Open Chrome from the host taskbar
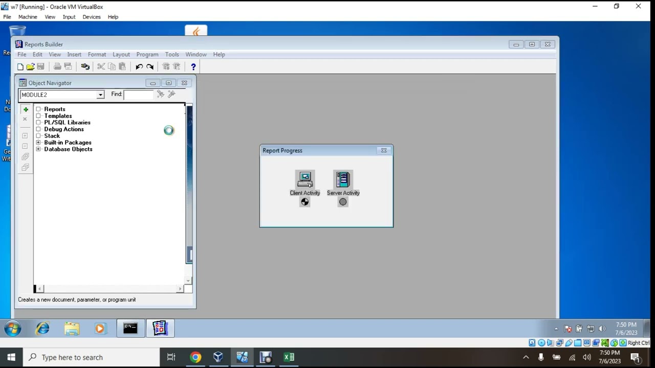The height and width of the screenshot is (368, 655). pos(195,357)
